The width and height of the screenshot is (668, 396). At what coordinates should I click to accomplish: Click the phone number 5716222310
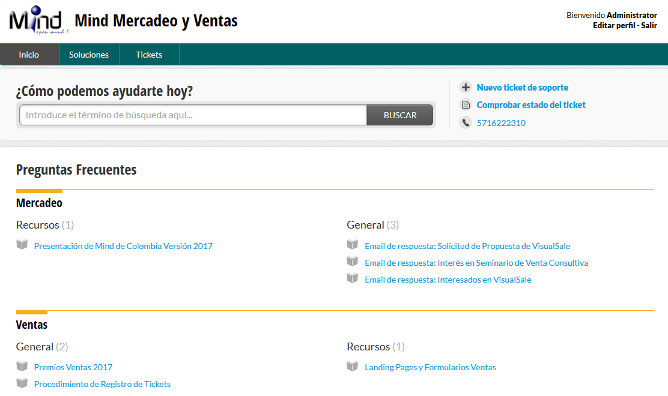[501, 123]
